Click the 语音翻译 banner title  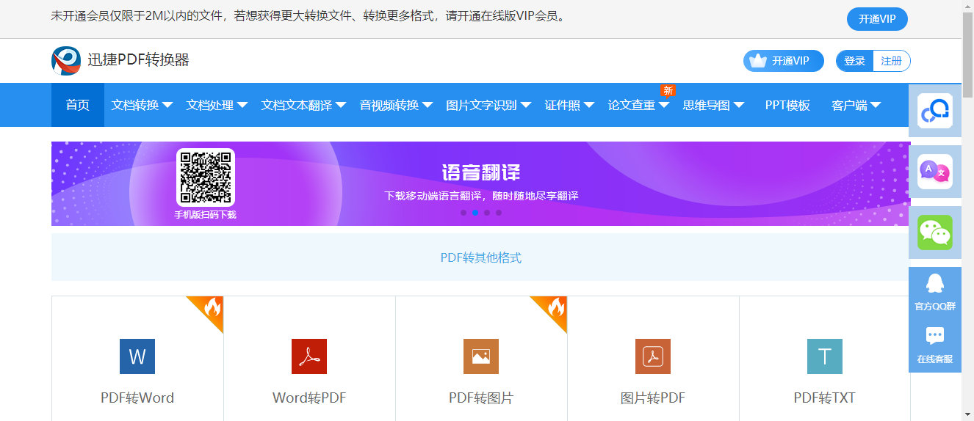(481, 173)
